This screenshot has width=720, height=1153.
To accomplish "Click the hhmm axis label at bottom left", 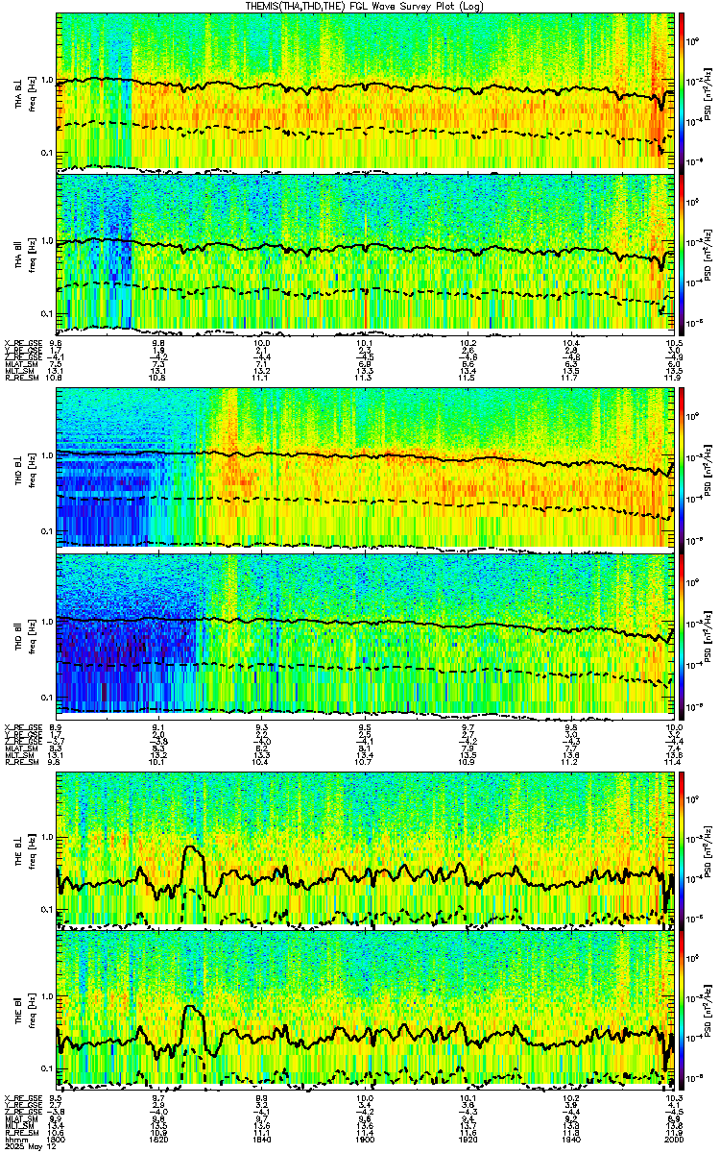I will tap(14, 1138).
